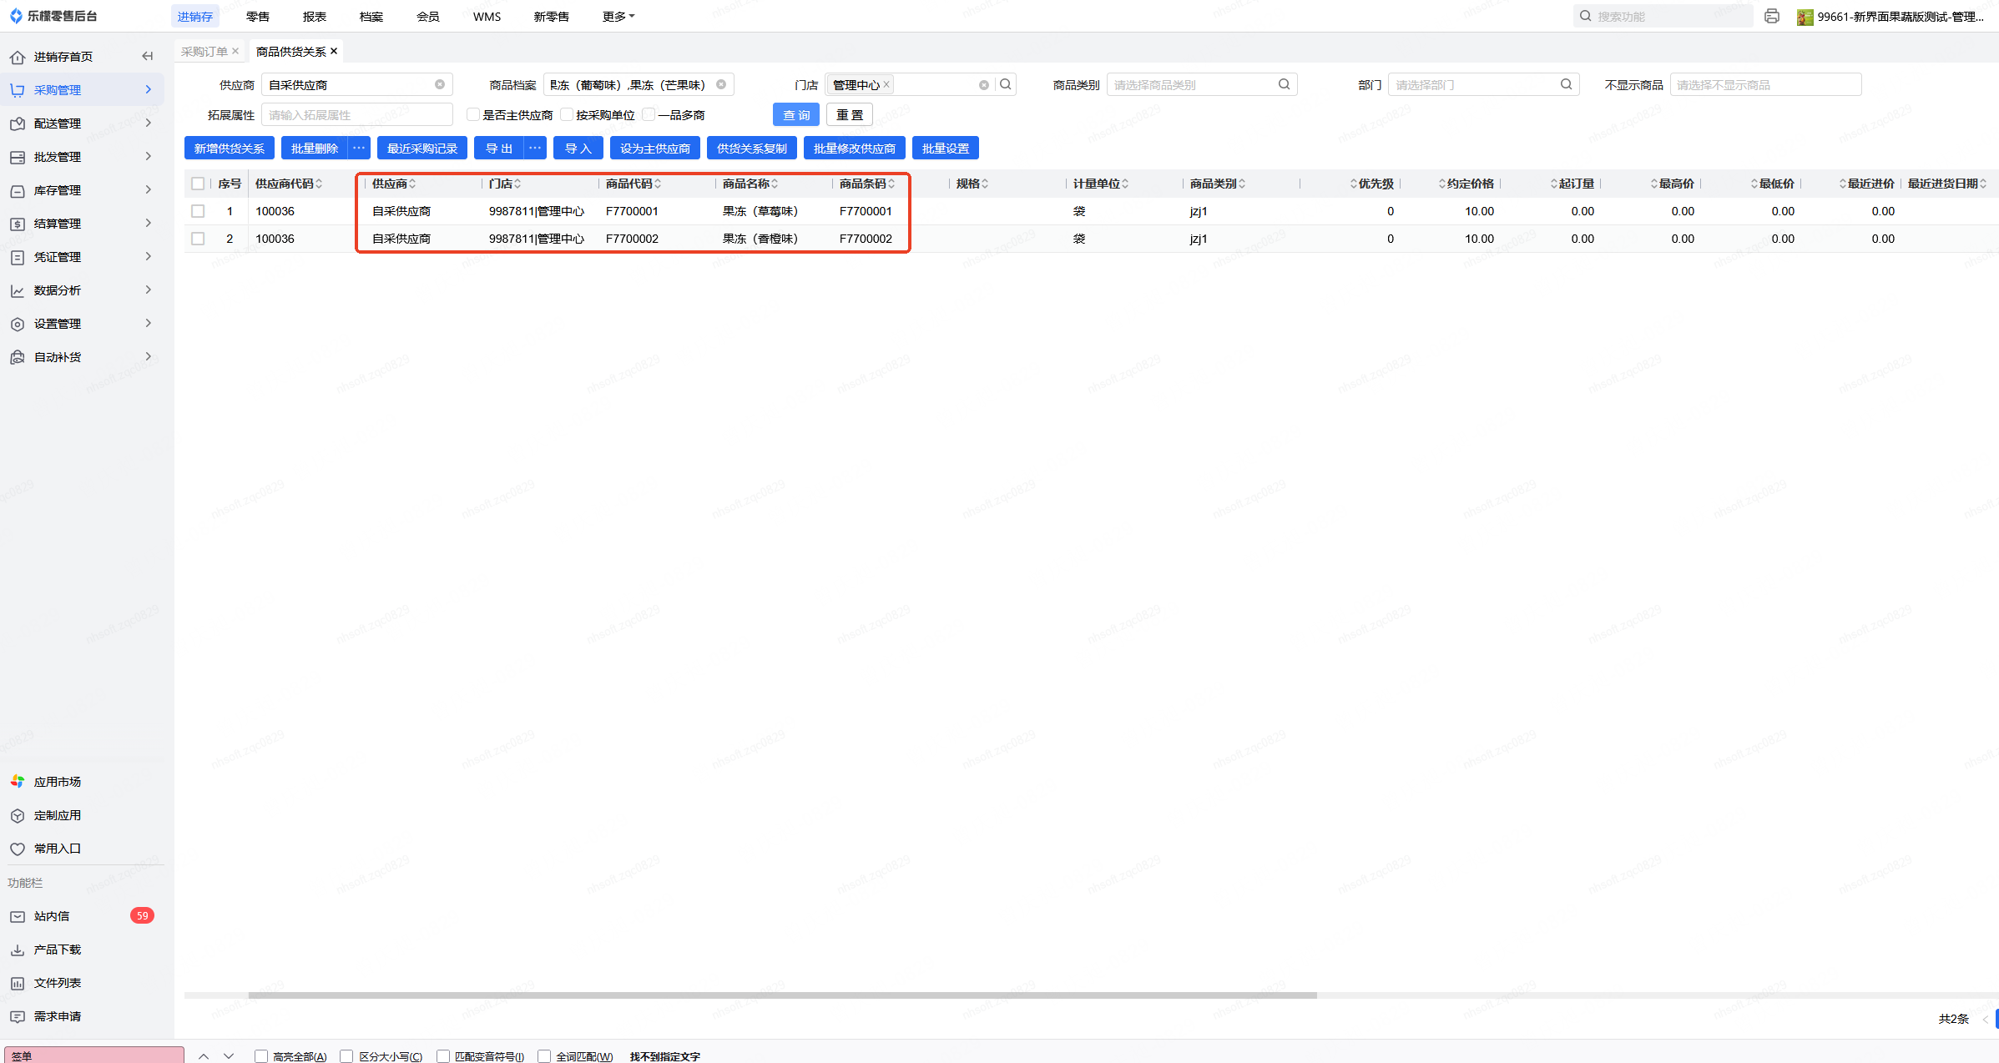Open more options beside 批量删除 button
The height and width of the screenshot is (1063, 1999).
359,149
